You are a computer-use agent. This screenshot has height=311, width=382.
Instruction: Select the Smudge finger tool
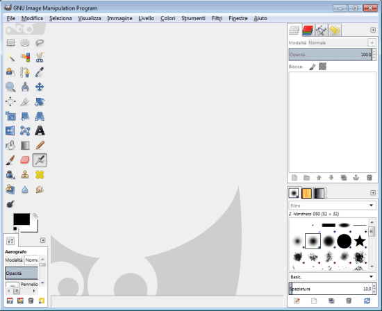(x=40, y=190)
